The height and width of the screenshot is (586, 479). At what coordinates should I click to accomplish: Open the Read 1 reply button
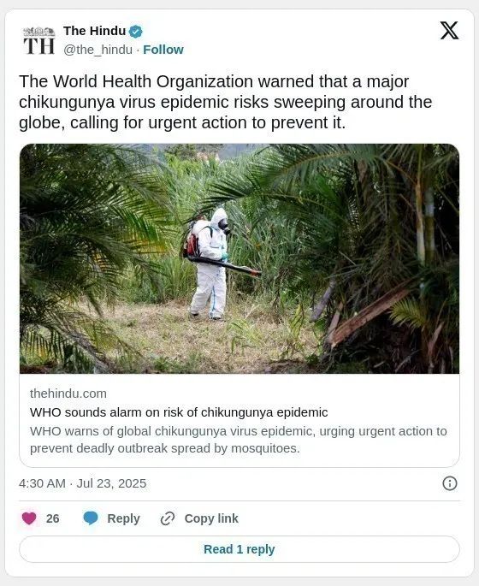click(x=239, y=549)
